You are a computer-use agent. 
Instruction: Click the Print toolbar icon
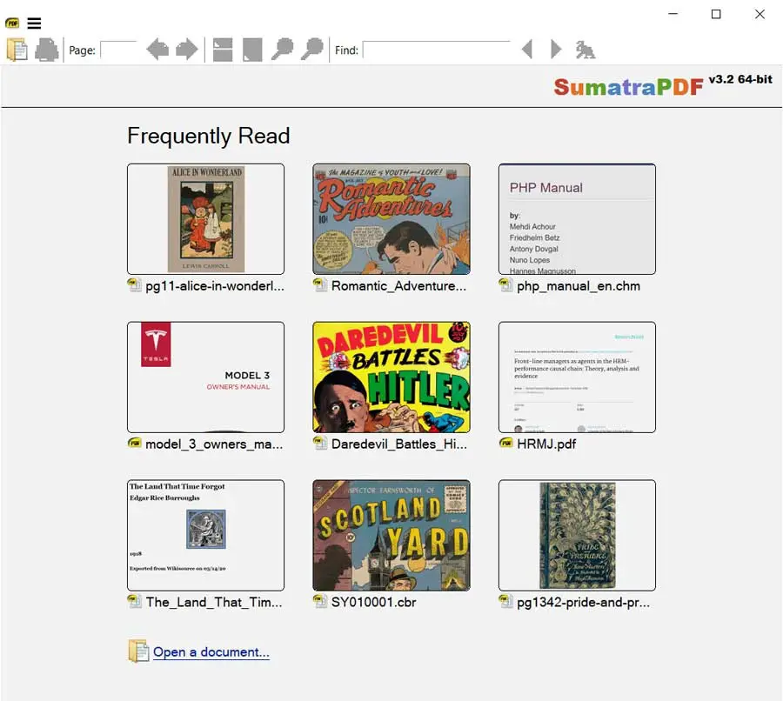pos(47,50)
